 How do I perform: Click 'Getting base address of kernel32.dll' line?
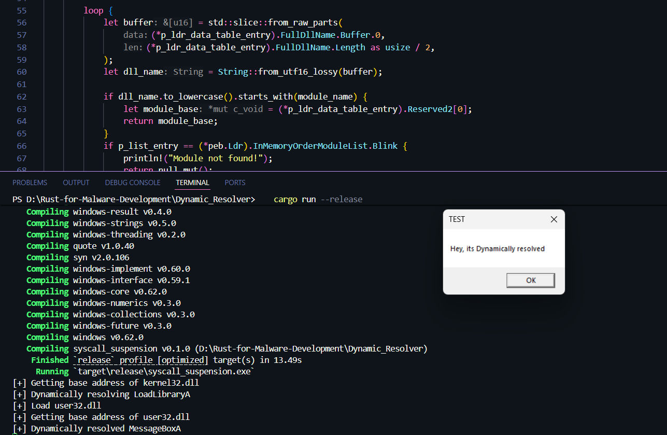pyautogui.click(x=106, y=383)
